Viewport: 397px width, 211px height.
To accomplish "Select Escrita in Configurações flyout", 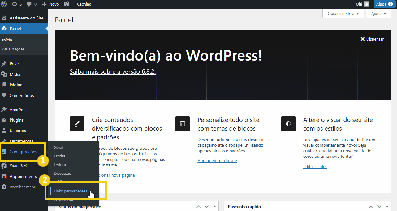I will tap(59, 156).
